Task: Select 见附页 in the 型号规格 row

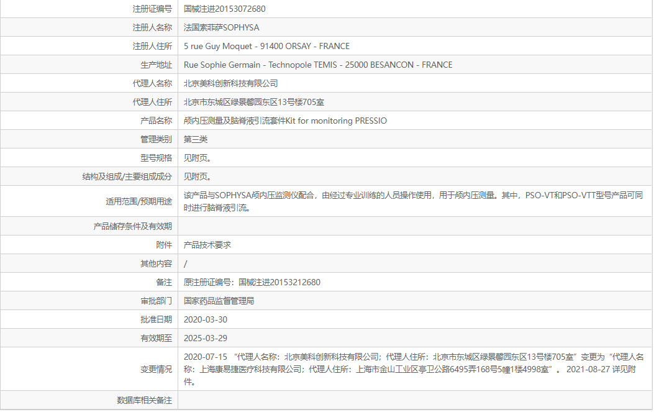Action: pyautogui.click(x=198, y=158)
